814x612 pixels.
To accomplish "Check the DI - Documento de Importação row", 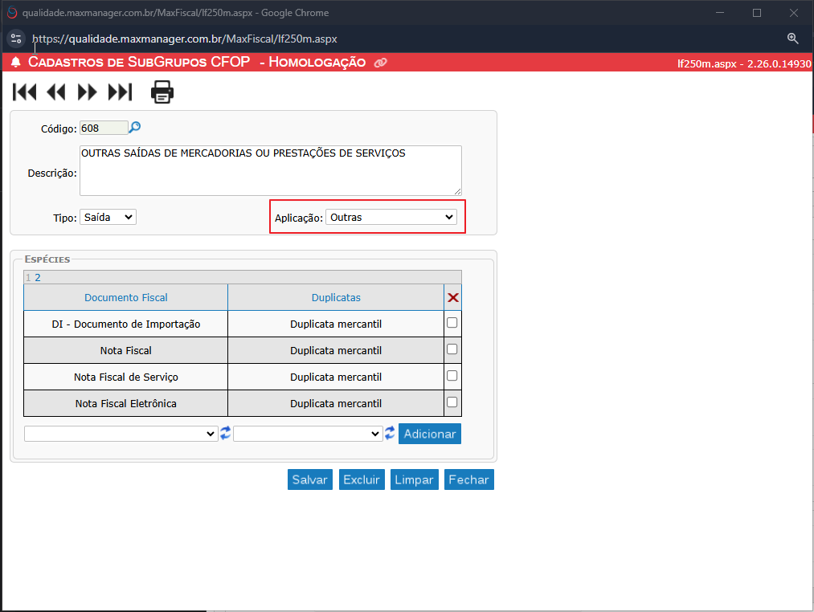I will pyautogui.click(x=452, y=323).
